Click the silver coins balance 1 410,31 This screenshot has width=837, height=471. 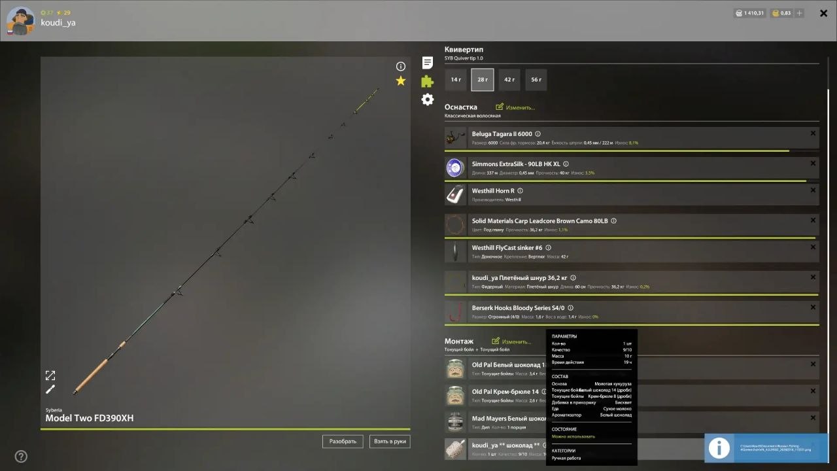click(x=749, y=13)
